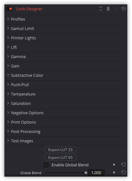Click the Export LUT 65 button
The height and width of the screenshot is (181, 132).
point(60,158)
